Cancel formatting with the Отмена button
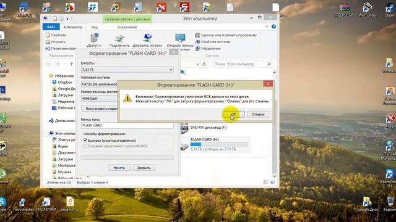396x222 pixels. (x=258, y=114)
